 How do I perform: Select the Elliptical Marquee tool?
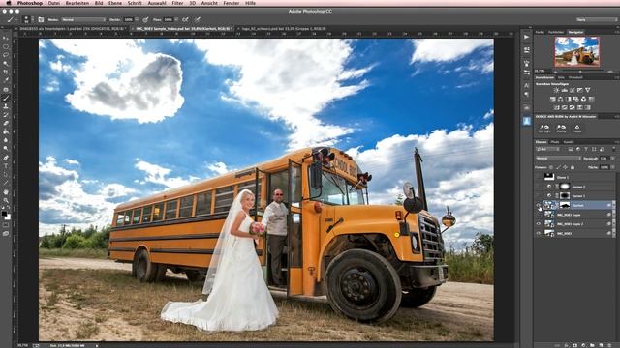(x=6, y=46)
